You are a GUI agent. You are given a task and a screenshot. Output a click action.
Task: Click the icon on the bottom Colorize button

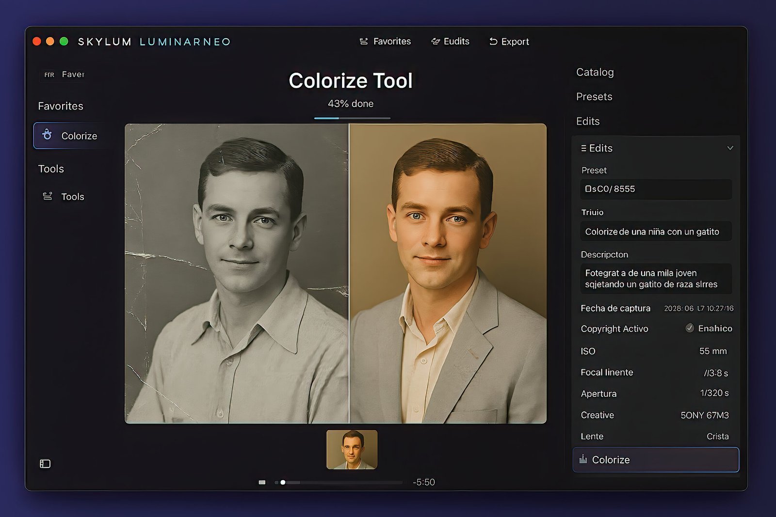(x=583, y=459)
